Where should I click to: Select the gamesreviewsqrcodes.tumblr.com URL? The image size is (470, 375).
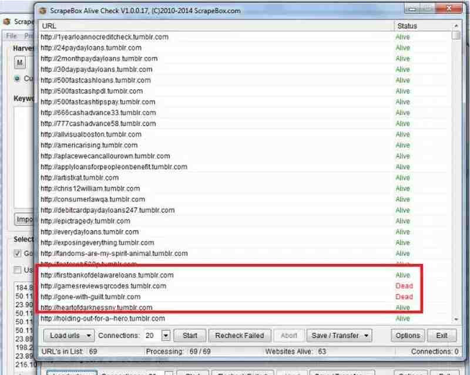point(103,286)
